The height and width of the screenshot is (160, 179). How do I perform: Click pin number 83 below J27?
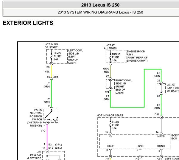coord(158,96)
